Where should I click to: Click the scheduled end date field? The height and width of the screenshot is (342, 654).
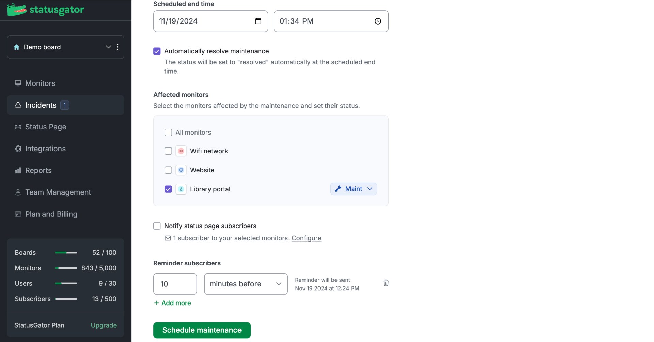(x=211, y=21)
